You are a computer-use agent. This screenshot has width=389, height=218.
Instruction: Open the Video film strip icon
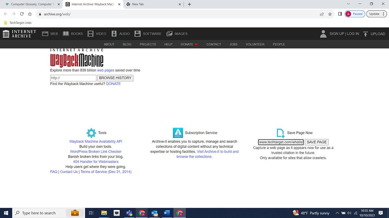point(90,34)
